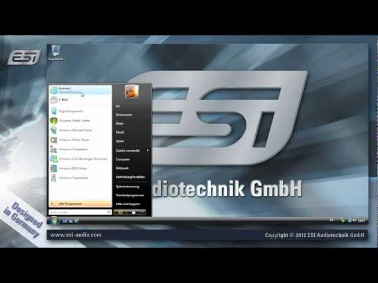Open Dokumente from Start menu
The height and width of the screenshot is (283, 378).
pos(123,115)
